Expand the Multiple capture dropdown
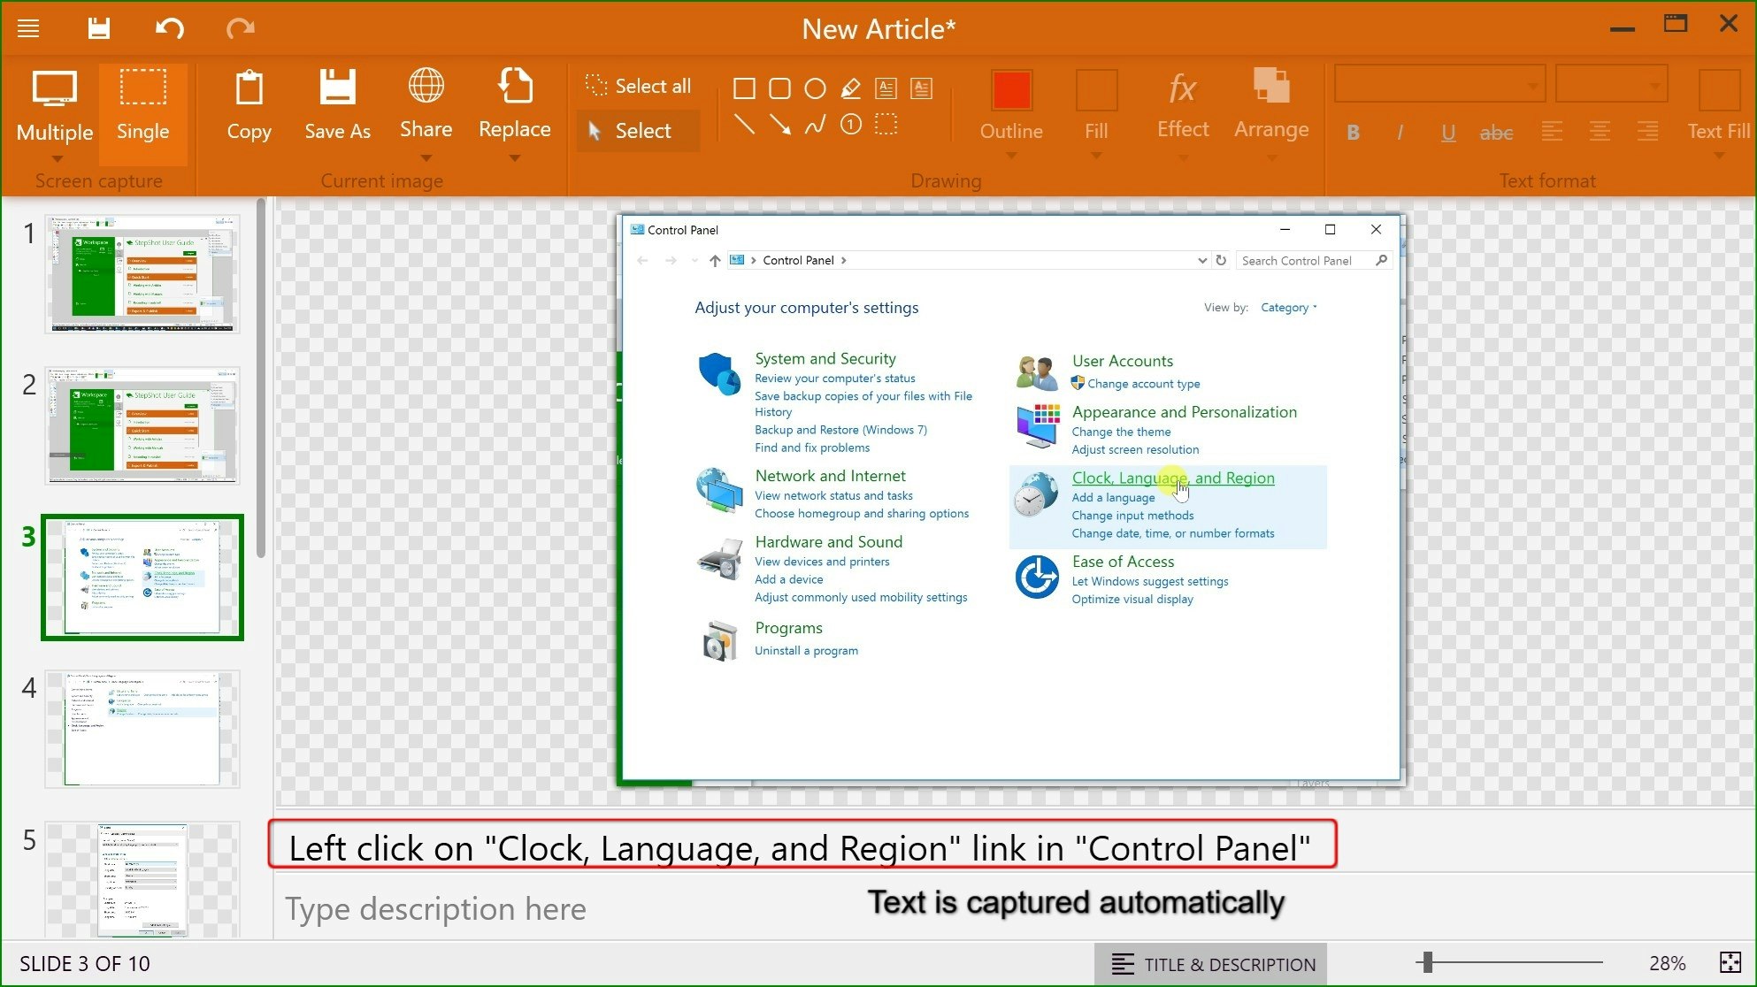Screen dimensions: 1757x987 pyautogui.click(x=57, y=158)
